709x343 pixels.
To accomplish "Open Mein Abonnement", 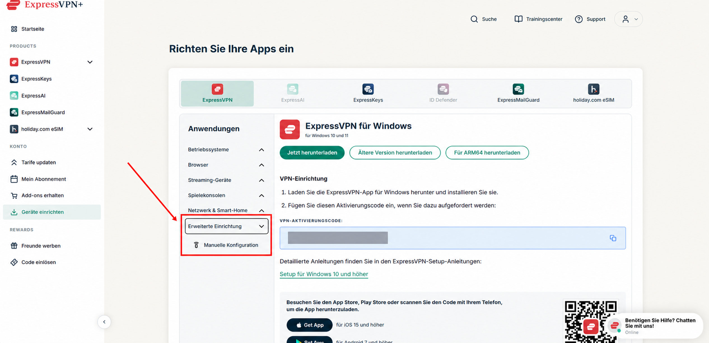I will coord(44,179).
